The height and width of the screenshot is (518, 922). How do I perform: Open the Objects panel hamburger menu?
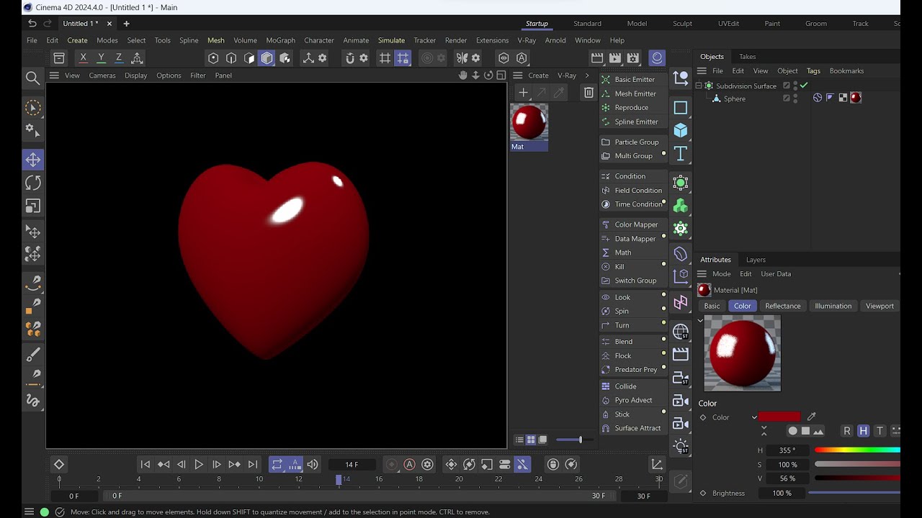pyautogui.click(x=702, y=71)
